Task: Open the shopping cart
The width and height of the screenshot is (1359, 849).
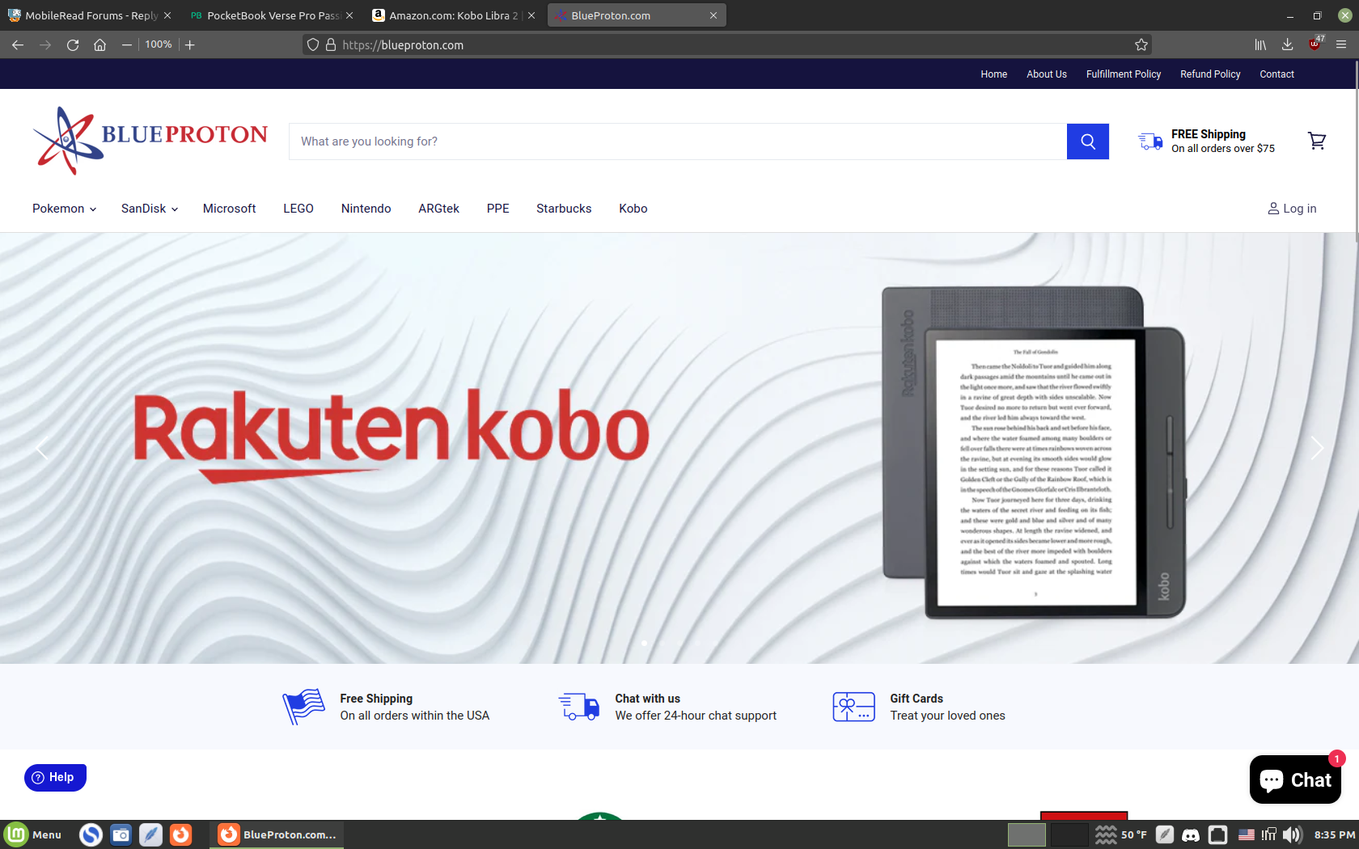Action: click(1317, 141)
